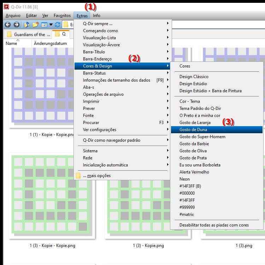This screenshot has height=265, width=265.
Task: Open the Favoritos menu
Action: click(x=62, y=16)
